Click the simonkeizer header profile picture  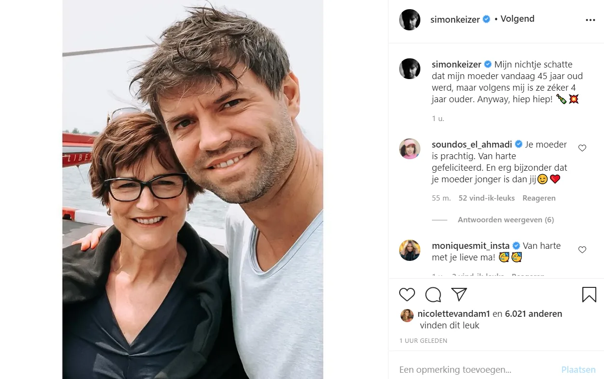click(410, 20)
